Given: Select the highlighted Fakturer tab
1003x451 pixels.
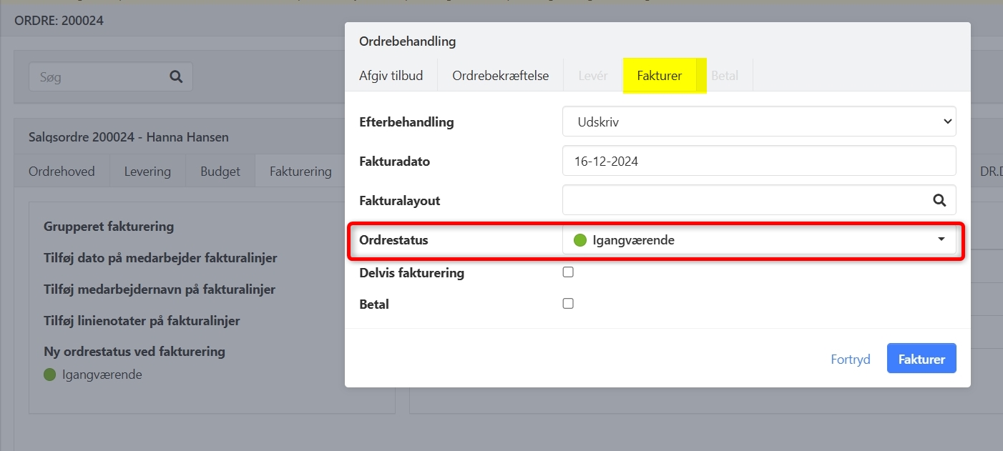Looking at the screenshot, I should point(659,76).
